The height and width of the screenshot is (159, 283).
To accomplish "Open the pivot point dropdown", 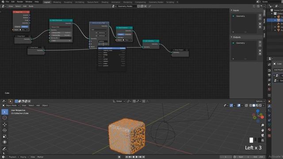I will click(129, 101).
